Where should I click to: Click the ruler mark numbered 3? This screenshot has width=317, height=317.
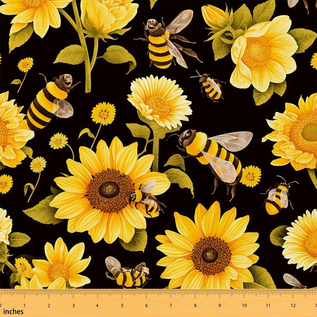73,305
